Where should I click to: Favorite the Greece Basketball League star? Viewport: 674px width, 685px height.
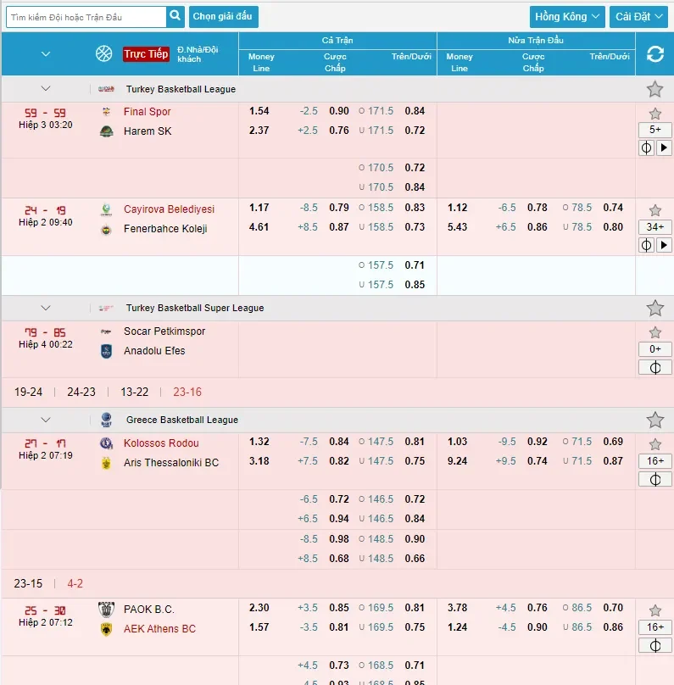coord(655,420)
